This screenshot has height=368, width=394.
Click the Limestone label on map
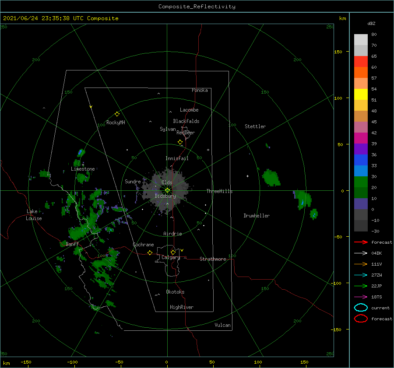tap(83, 169)
